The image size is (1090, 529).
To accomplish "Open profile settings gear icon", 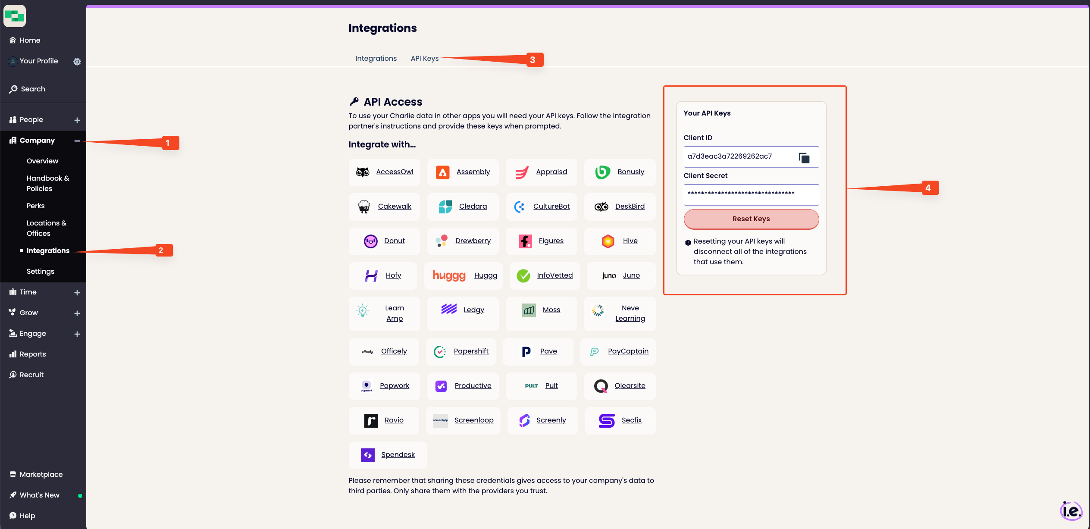I will [77, 62].
